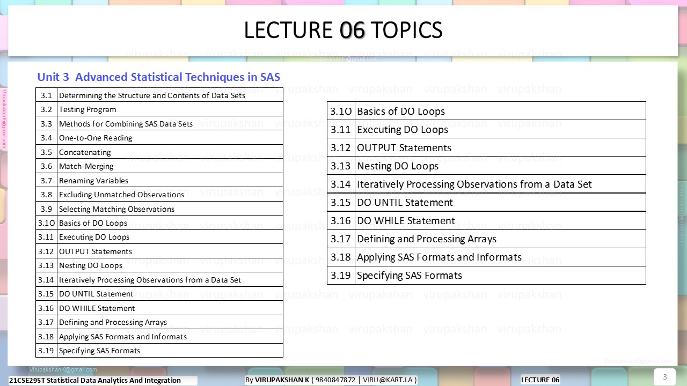Click 'OUTPUT Statements' in the small-font full list
Viewport: 687px width, 386px height.
click(96, 251)
